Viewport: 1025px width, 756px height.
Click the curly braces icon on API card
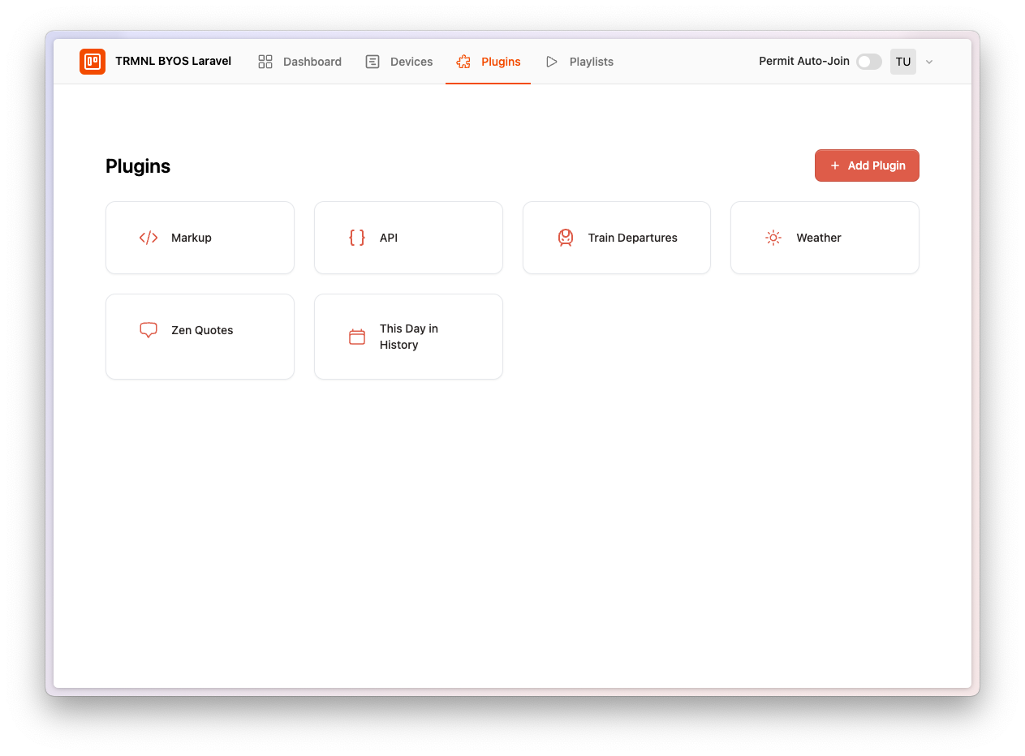pos(356,238)
